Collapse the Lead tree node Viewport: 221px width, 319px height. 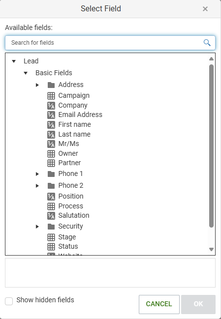pos(14,61)
